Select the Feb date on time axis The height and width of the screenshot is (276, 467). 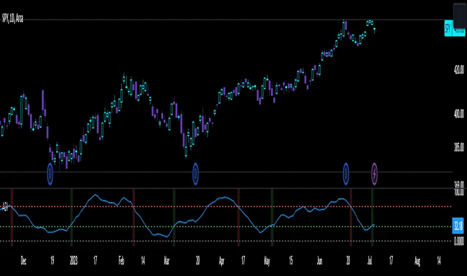(x=121, y=261)
